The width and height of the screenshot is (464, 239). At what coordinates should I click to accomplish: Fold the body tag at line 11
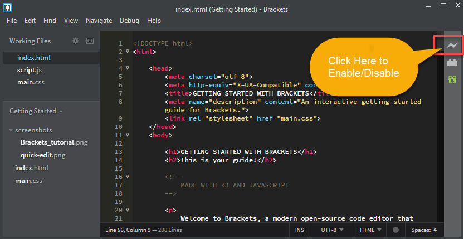[x=128, y=135]
